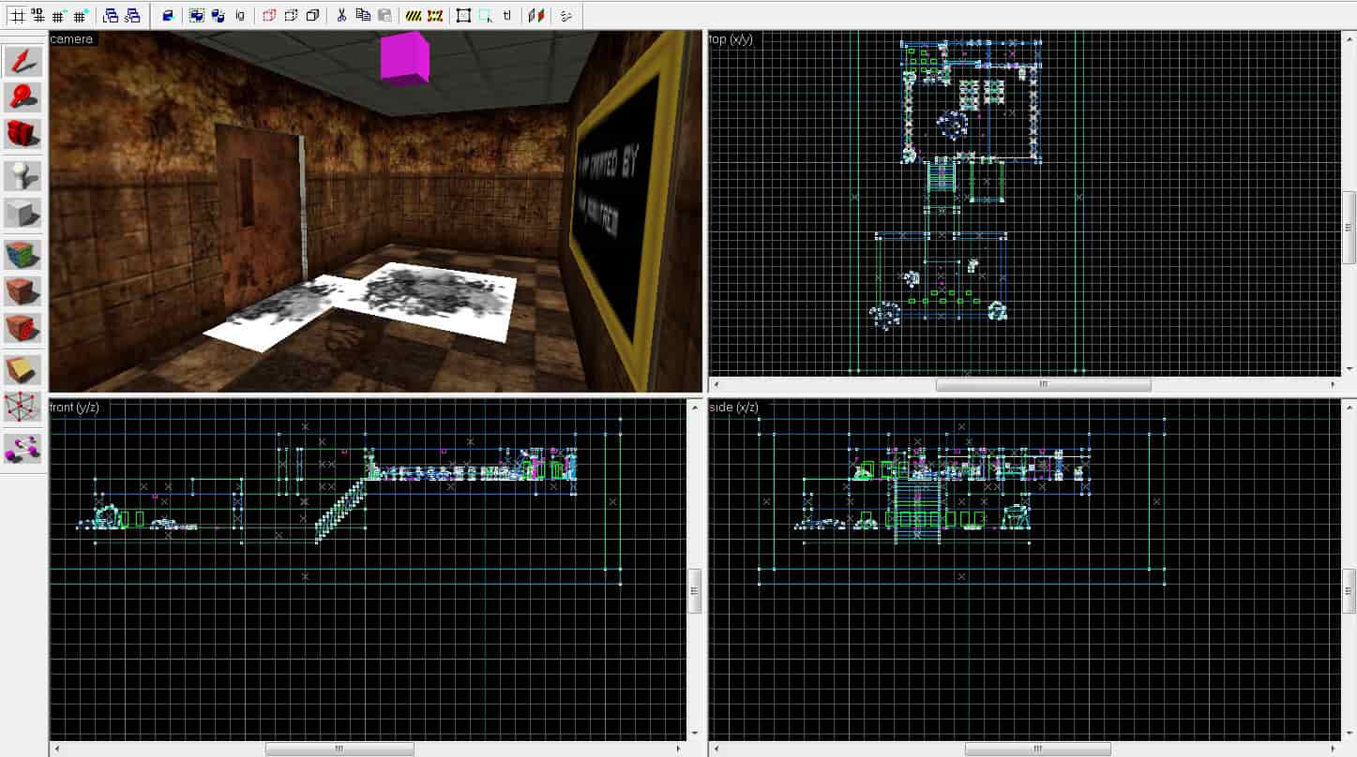Click the Hide Selected Objects red icon
Image resolution: width=1357 pixels, height=757 pixels.
pyautogui.click(x=269, y=15)
